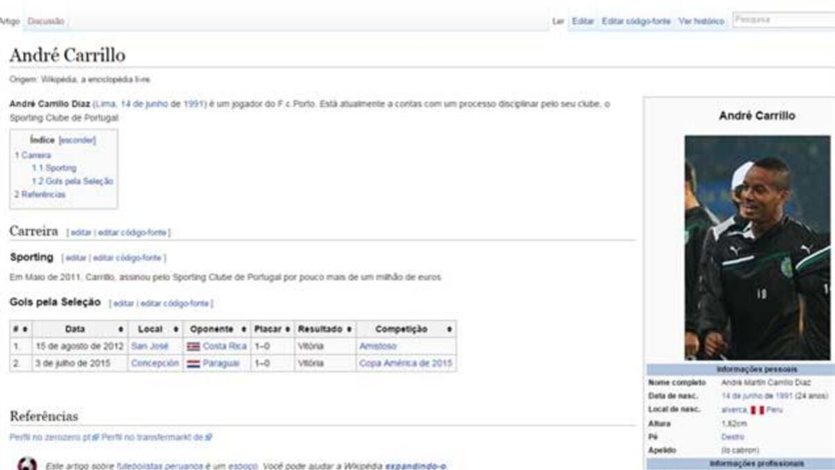Viewport: 835px width, 470px height.
Task: Click the football stub icon at the bottom
Action: [x=26, y=464]
